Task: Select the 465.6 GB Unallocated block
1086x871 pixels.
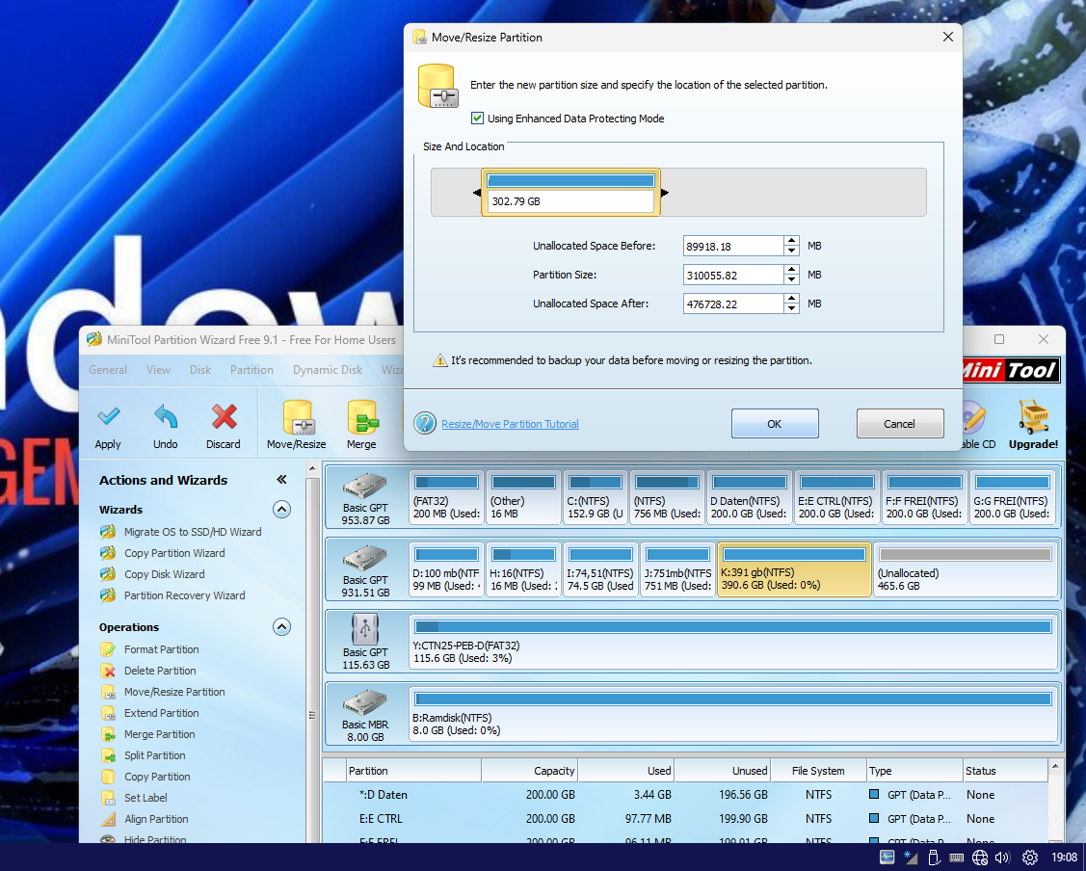Action: 966,569
